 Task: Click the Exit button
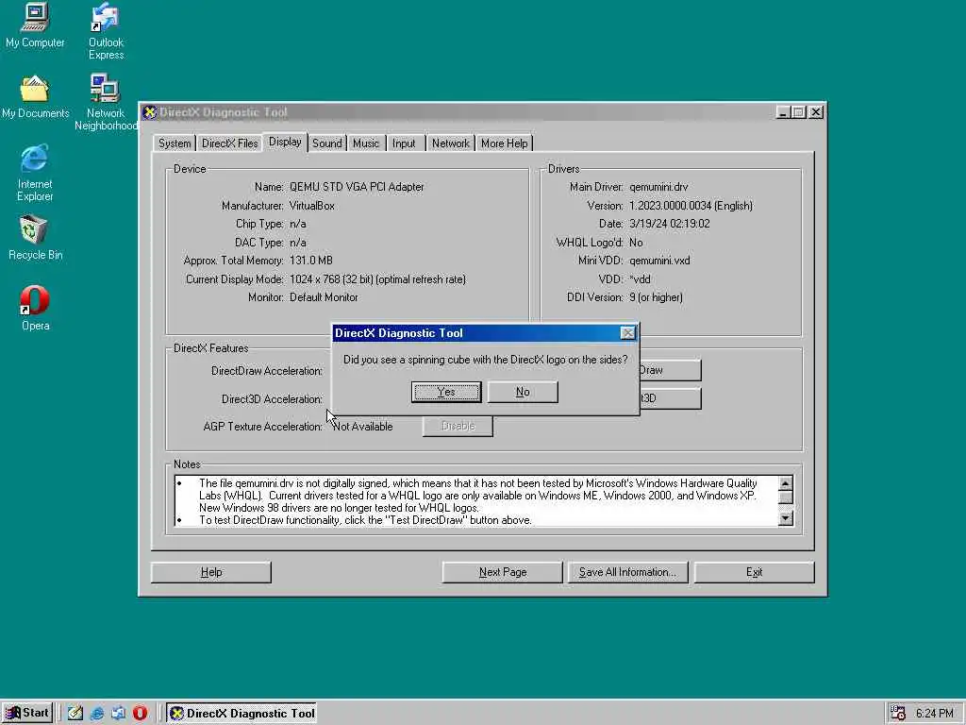pyautogui.click(x=754, y=572)
